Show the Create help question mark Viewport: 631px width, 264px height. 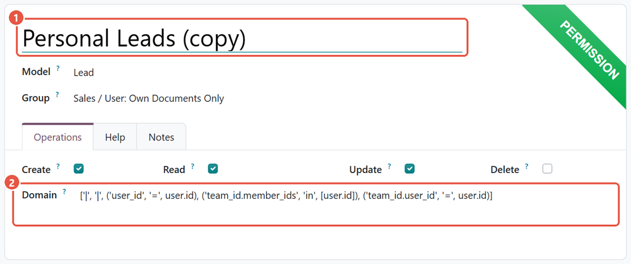pos(58,166)
